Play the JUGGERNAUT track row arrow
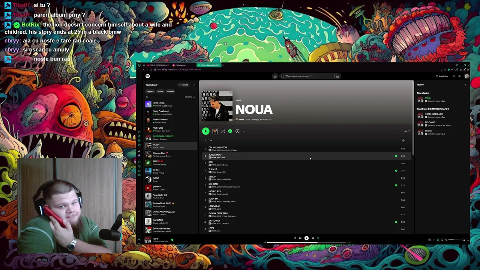This screenshot has height=270, width=480. (x=205, y=156)
